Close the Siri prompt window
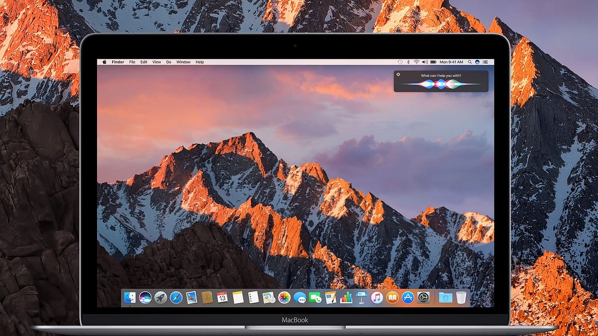 pyautogui.click(x=398, y=74)
